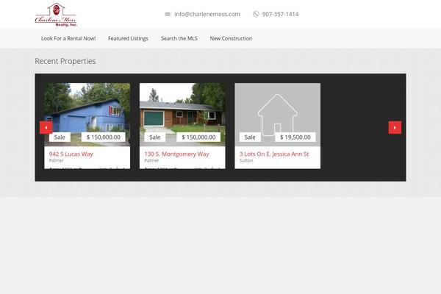Advance carousel with the right arrow

point(395,128)
